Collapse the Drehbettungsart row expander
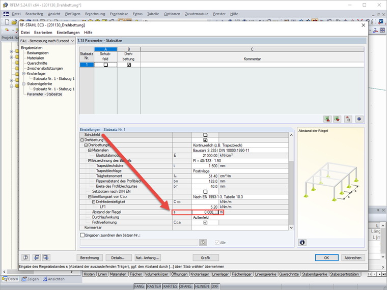This screenshot has height=290, width=387. coord(86,145)
